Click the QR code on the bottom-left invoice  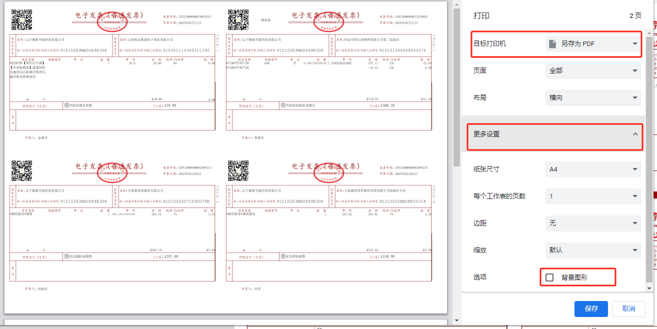tap(21, 170)
